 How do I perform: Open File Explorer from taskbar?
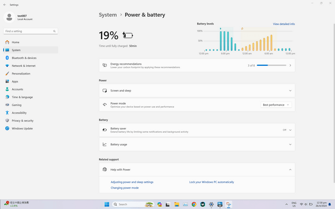[176, 204]
